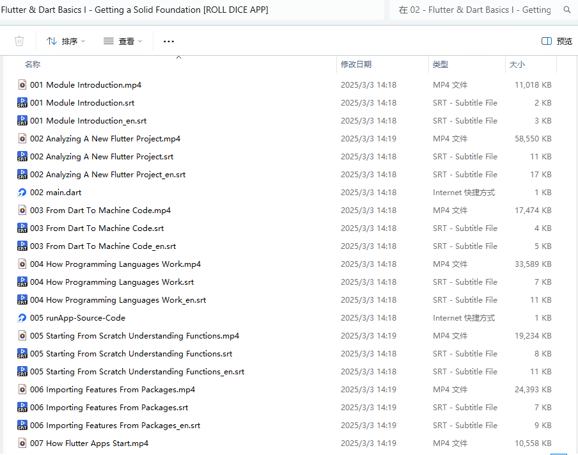Click the SRT icon of 002 Analyzing A New Flutter Project.srt
Viewport: 578px width, 455px height.
click(x=22, y=156)
